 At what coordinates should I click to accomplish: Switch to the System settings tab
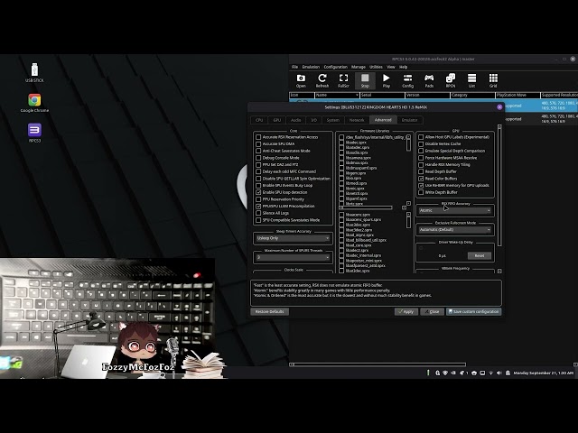coord(333,120)
